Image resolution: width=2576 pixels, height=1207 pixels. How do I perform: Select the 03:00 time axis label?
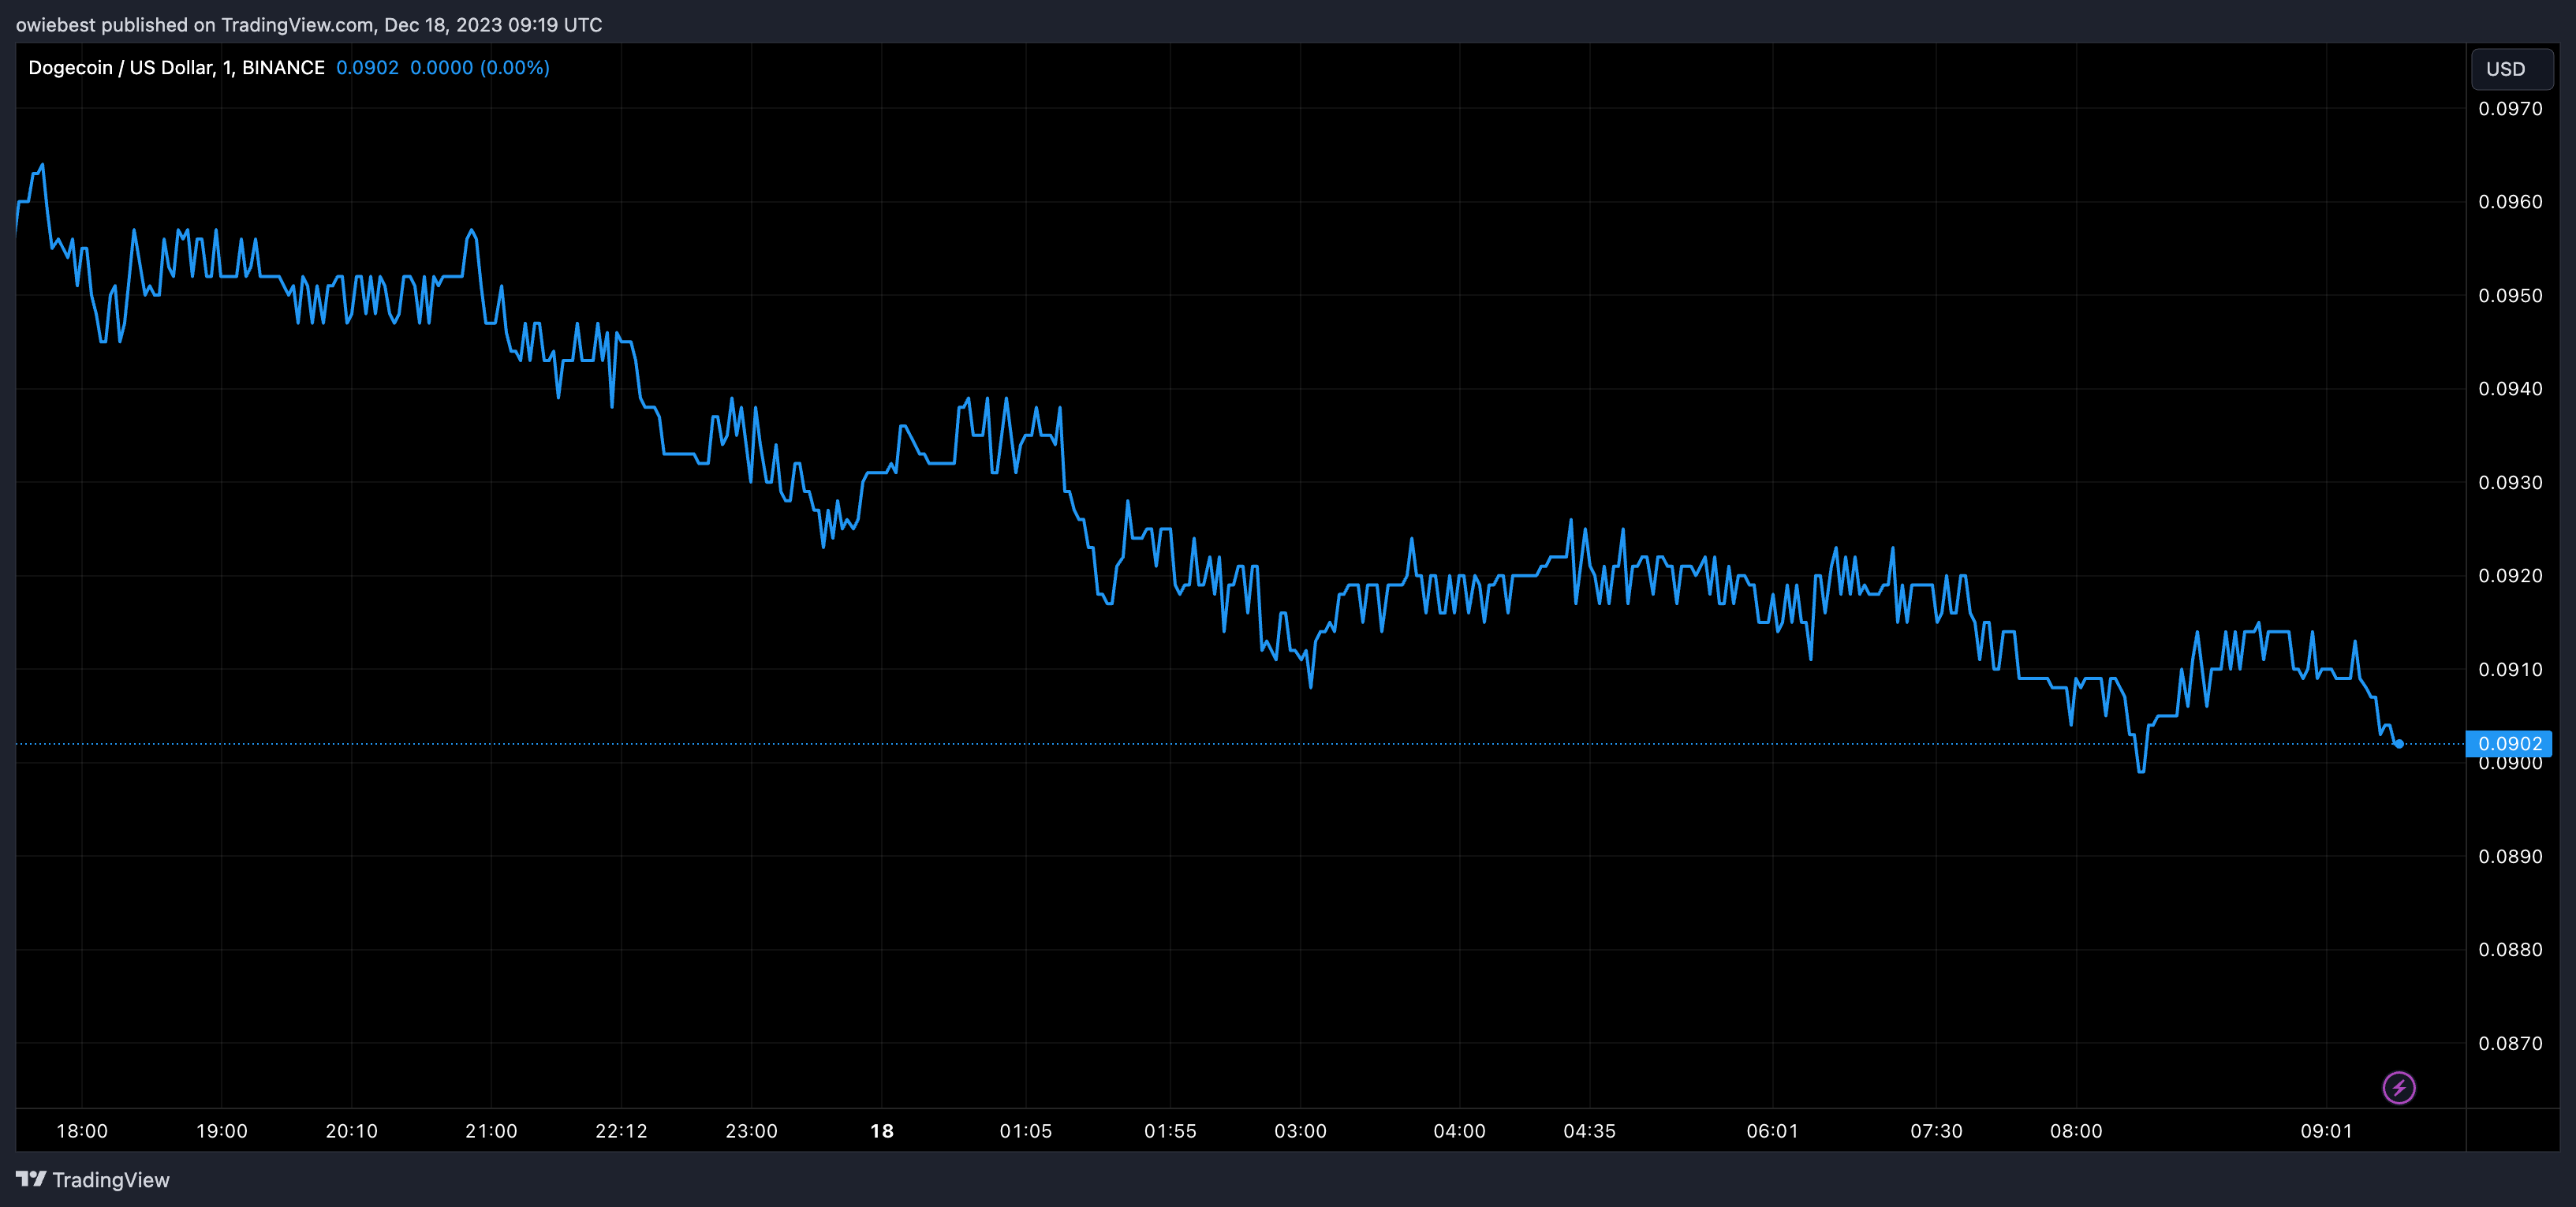[x=1300, y=1131]
